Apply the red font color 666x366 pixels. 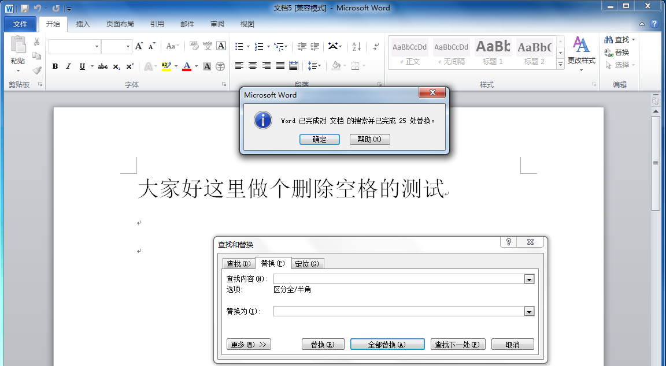pos(187,66)
